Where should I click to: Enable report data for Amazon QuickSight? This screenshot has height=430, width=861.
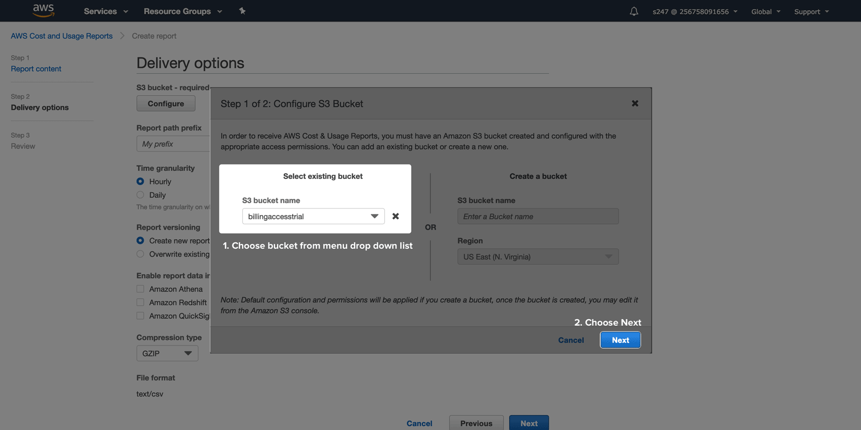pos(140,316)
